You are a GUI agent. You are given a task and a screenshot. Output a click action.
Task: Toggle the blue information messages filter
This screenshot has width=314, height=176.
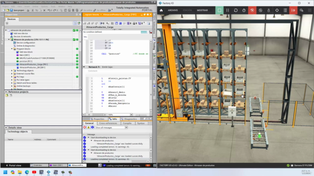pos(92,127)
